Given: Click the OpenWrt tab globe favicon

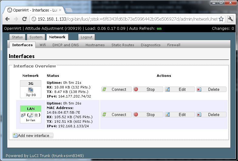Looking at the screenshot, I should pos(10,10).
